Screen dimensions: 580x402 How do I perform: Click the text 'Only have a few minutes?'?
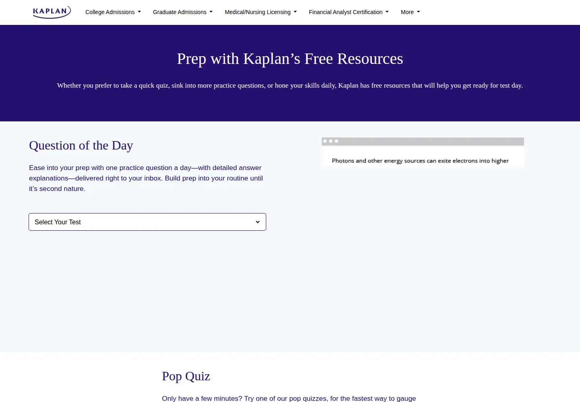click(202, 398)
